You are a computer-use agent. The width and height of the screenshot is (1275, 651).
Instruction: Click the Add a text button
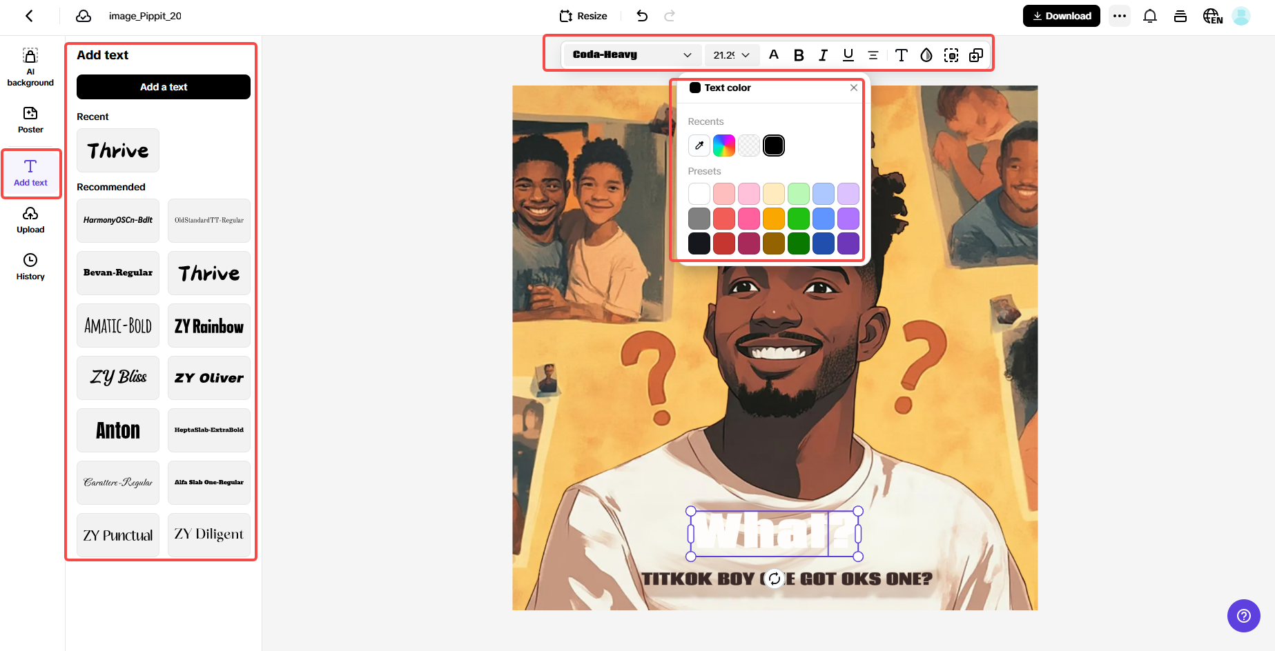[163, 87]
